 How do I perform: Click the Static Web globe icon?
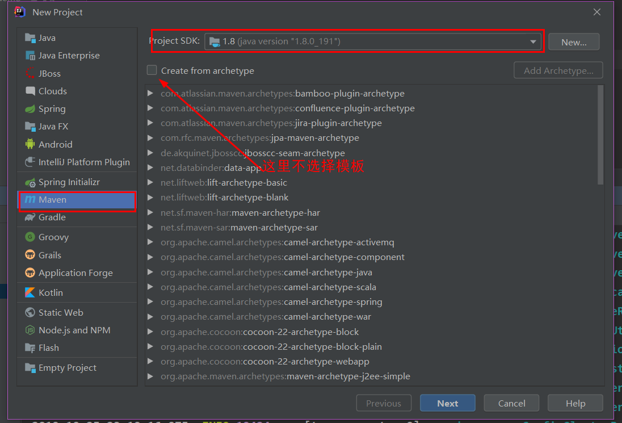point(30,312)
